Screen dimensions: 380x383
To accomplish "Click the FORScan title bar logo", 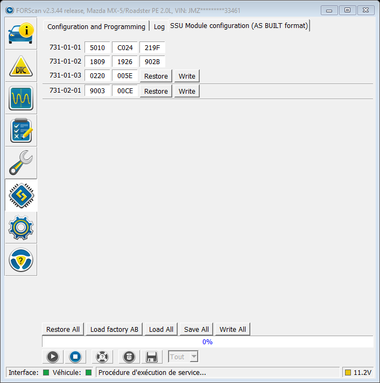I will pos(10,10).
